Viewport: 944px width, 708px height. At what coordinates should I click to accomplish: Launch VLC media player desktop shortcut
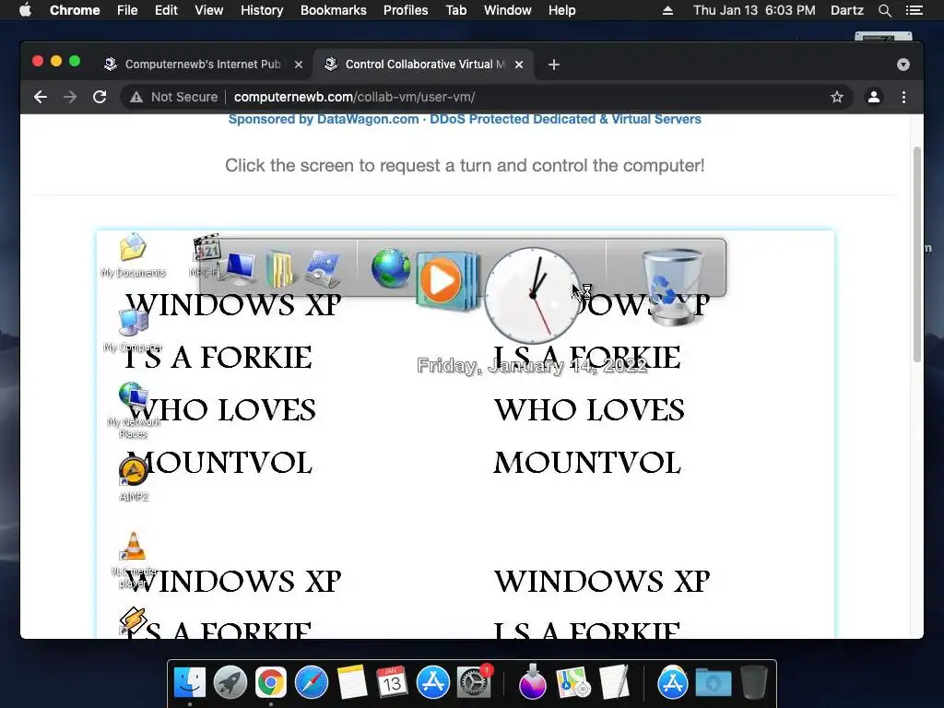pyautogui.click(x=133, y=547)
